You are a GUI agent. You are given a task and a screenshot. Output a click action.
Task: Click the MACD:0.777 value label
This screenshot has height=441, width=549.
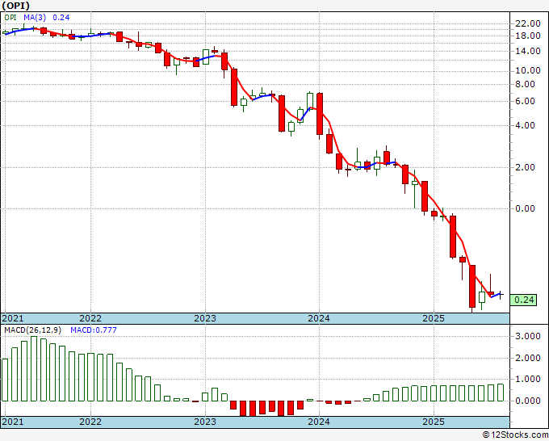(x=94, y=330)
